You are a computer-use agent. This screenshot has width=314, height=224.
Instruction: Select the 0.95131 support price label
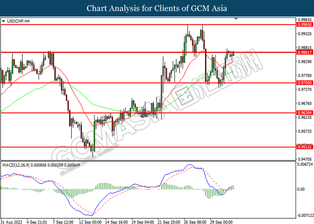305,147
